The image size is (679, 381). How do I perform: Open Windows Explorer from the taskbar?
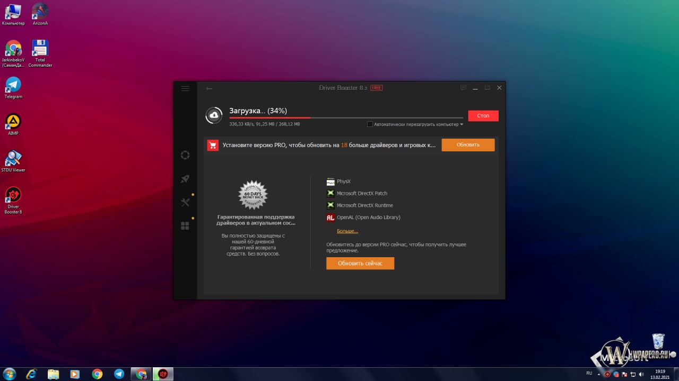(54, 374)
